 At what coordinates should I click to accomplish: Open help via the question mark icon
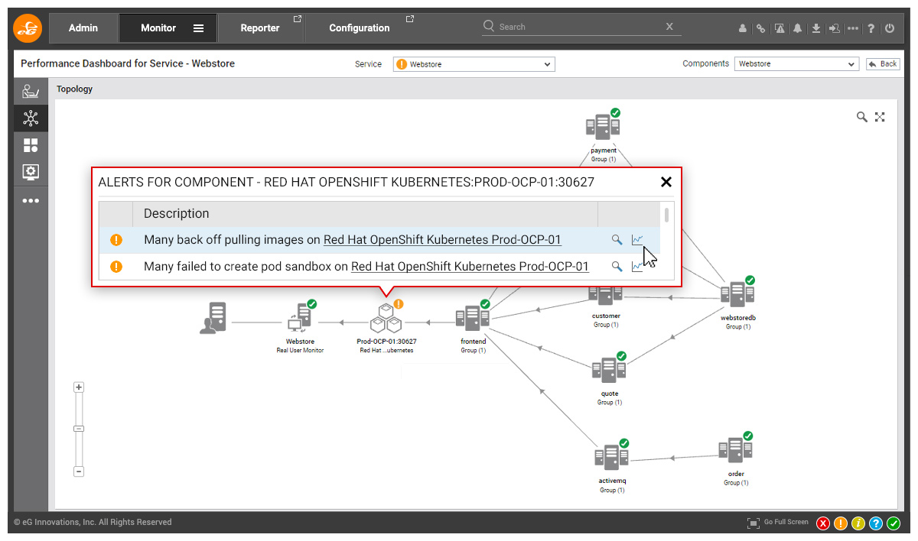tap(871, 28)
